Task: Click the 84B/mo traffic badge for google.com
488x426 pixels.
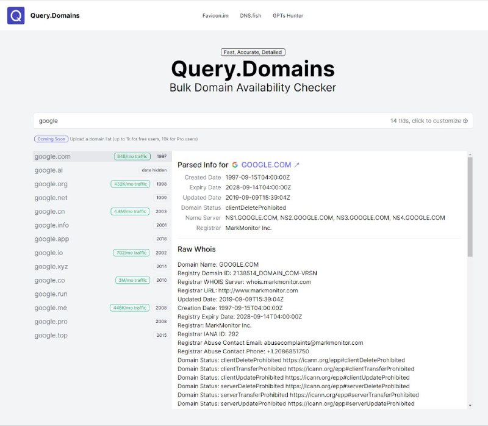Action: click(132, 157)
